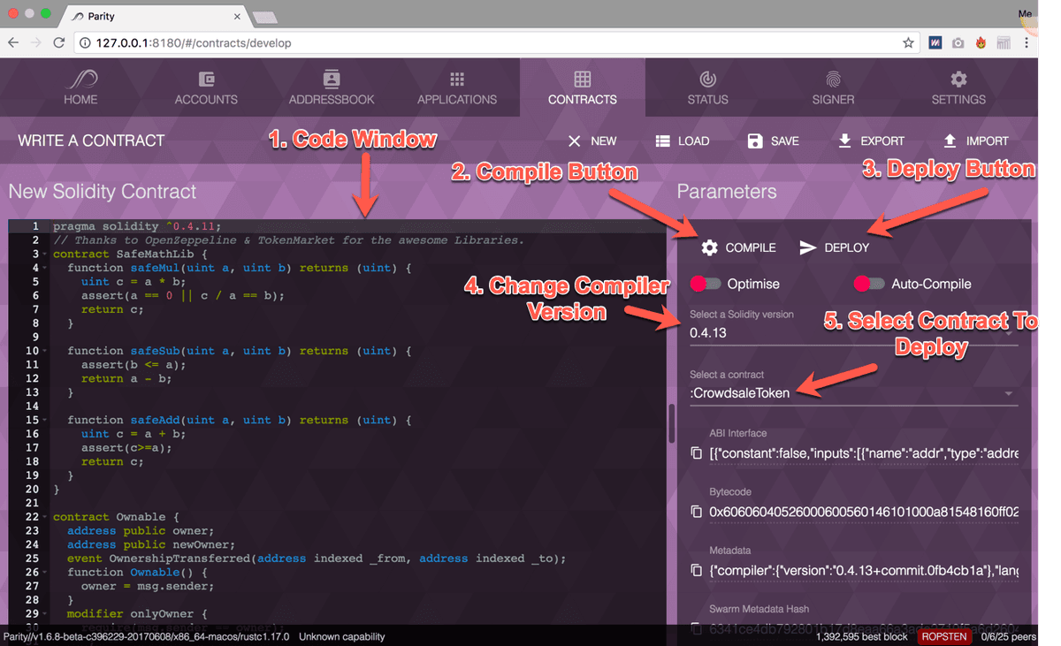This screenshot has width=1061, height=646.
Task: Click the Save contract icon
Action: [752, 141]
